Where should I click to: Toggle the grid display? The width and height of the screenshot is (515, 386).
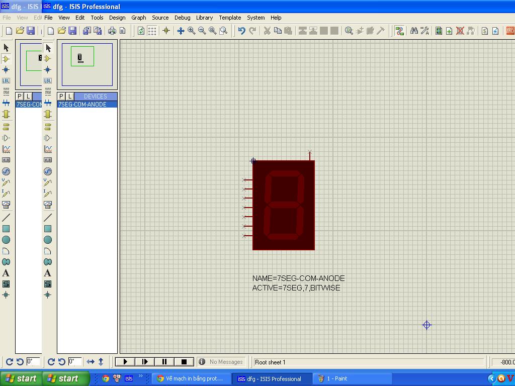[152, 31]
